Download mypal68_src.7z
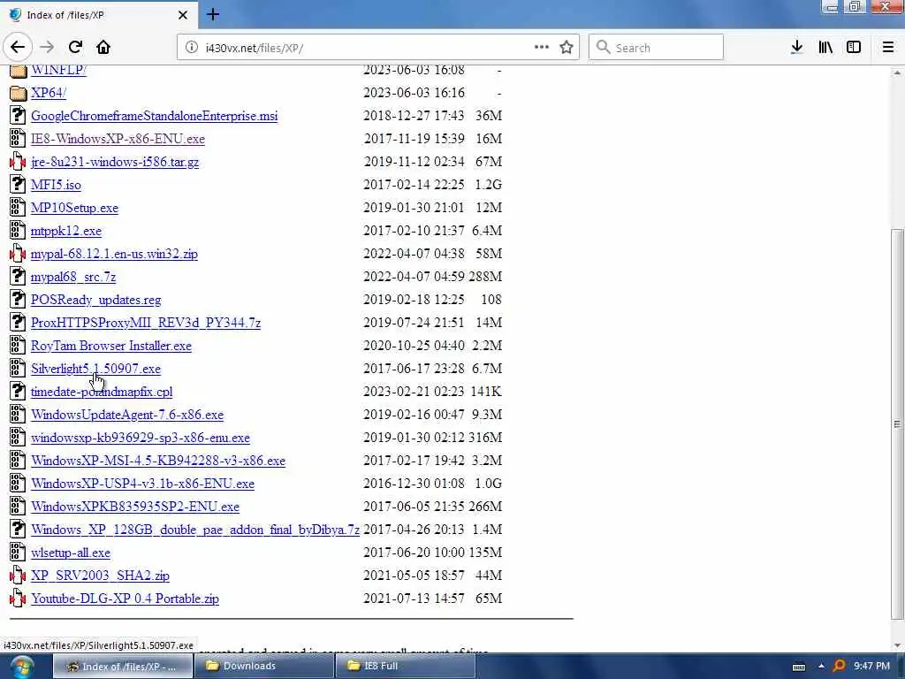This screenshot has height=679, width=905. click(73, 277)
